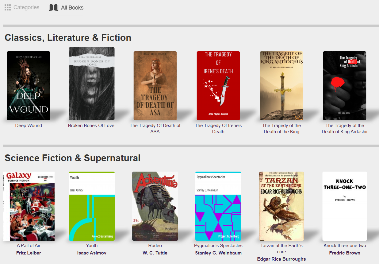Viewport: 379px width, 264px height.
Task: Open the Deep Wound book cover
Action: [29, 86]
